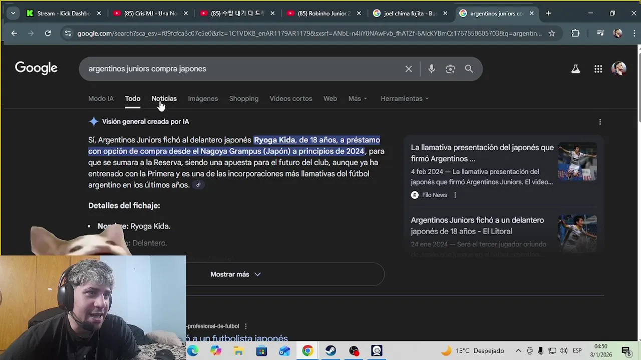
Task: Open the Google apps grid
Action: (x=598, y=69)
